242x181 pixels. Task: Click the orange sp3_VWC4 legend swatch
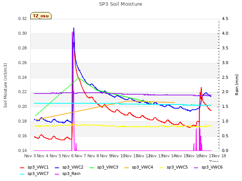[x=127, y=168]
